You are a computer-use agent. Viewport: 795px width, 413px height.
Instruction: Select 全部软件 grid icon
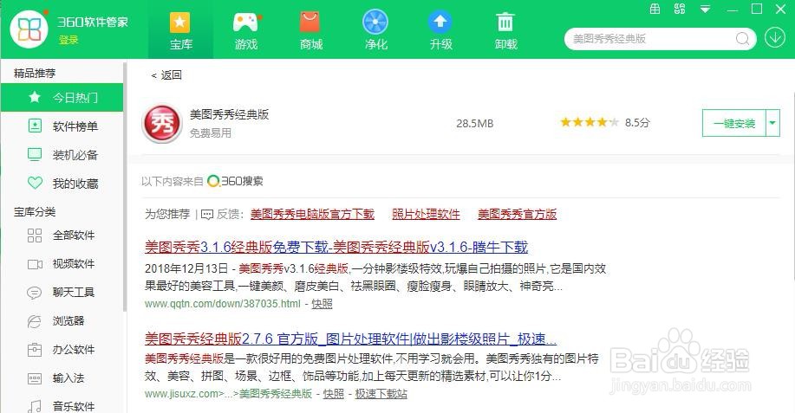click(35, 236)
